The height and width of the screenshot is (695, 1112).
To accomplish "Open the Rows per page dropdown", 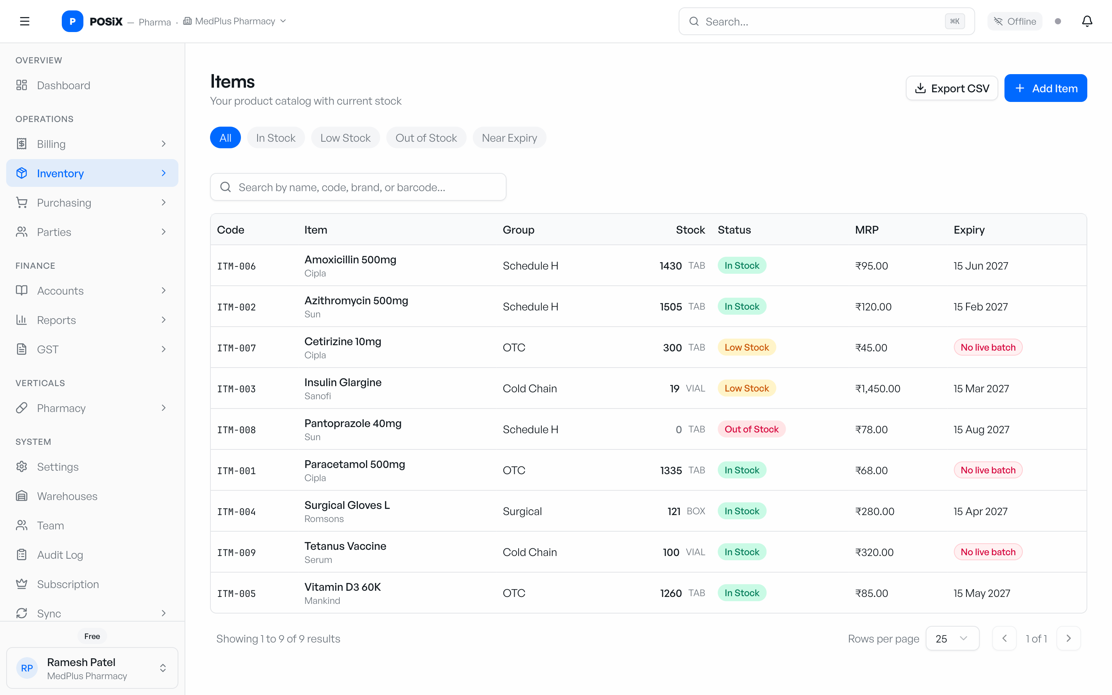I will (952, 639).
